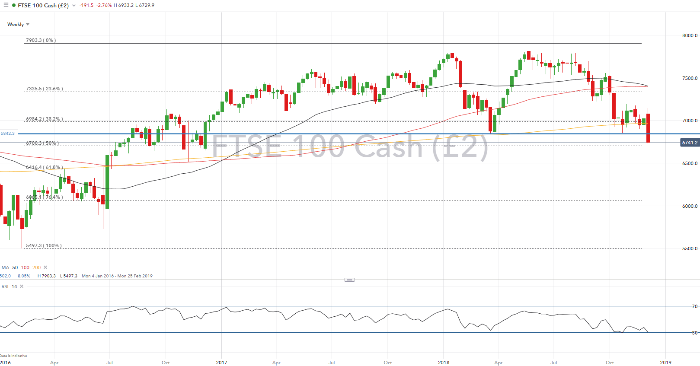Click the L 5497.3 range statistic
Screen dimensions: 700x366
tap(69, 276)
